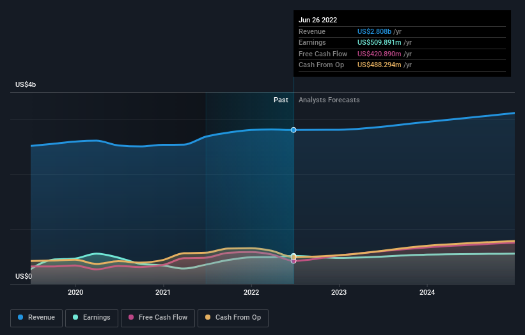Toggle the Earnings legend button

pyautogui.click(x=91, y=318)
